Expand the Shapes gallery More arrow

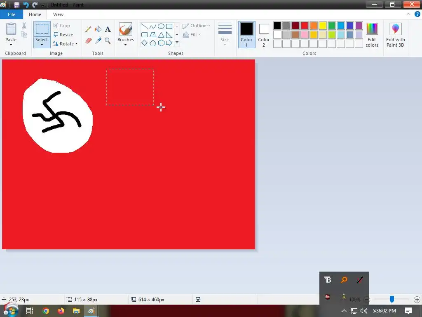tap(177, 43)
